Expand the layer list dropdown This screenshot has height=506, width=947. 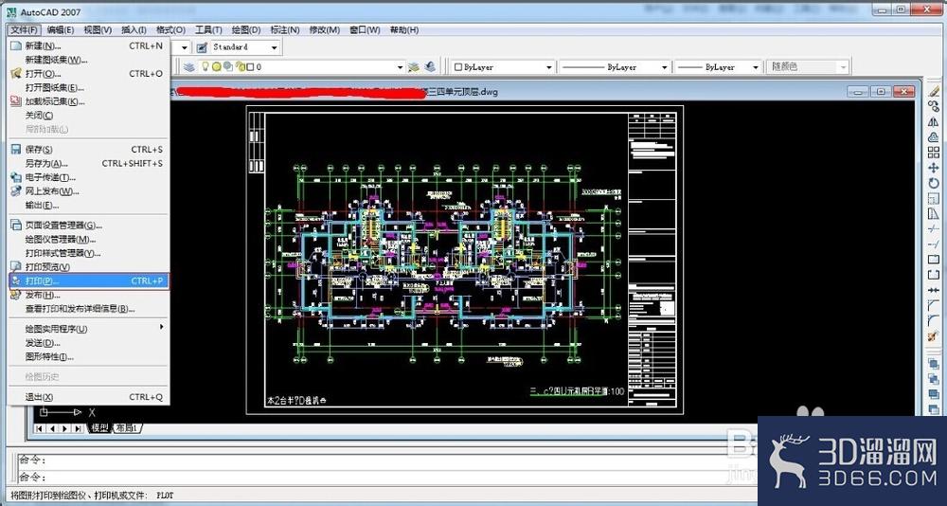[400, 67]
